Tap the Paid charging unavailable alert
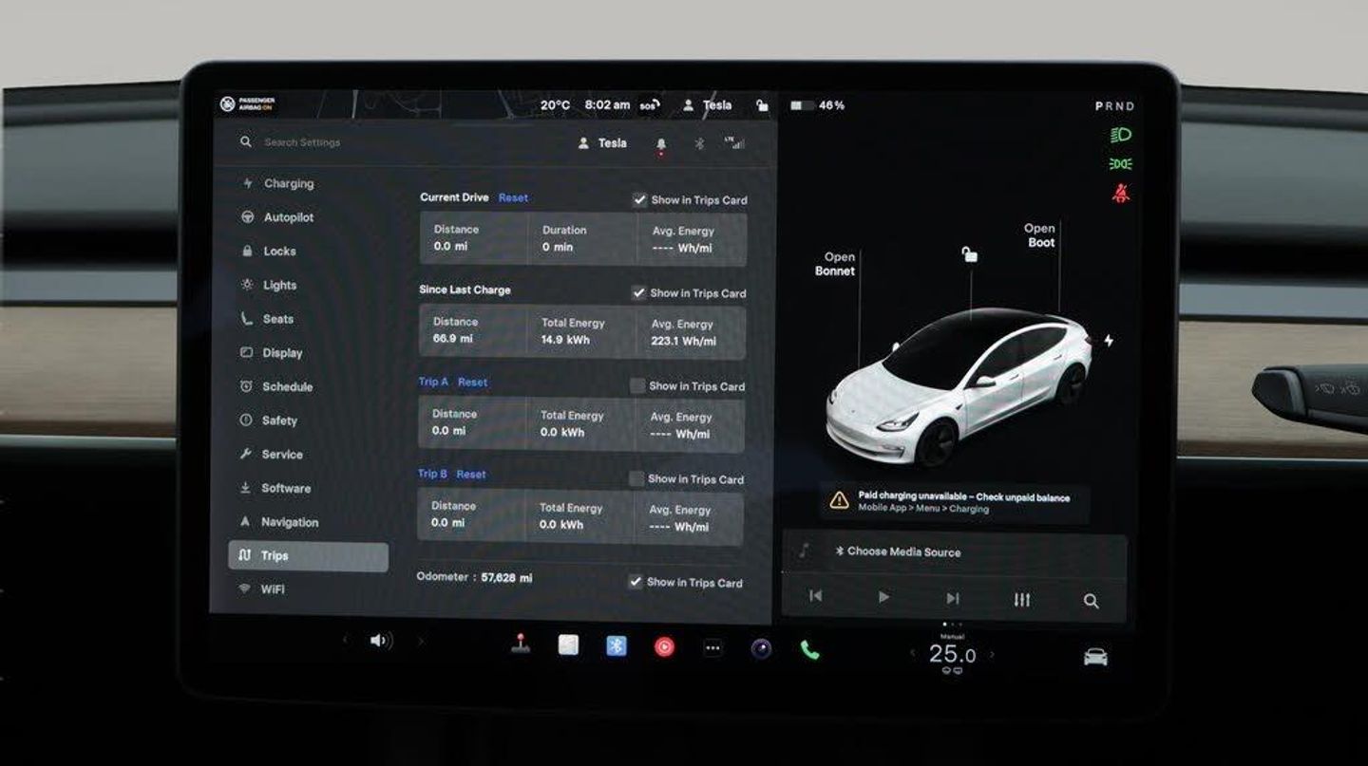This screenshot has width=1368, height=766. (x=955, y=502)
